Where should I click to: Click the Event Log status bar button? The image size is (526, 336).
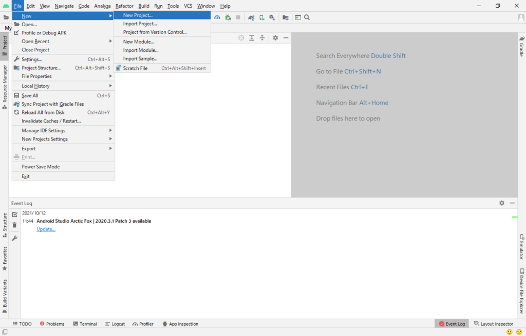(x=452, y=324)
